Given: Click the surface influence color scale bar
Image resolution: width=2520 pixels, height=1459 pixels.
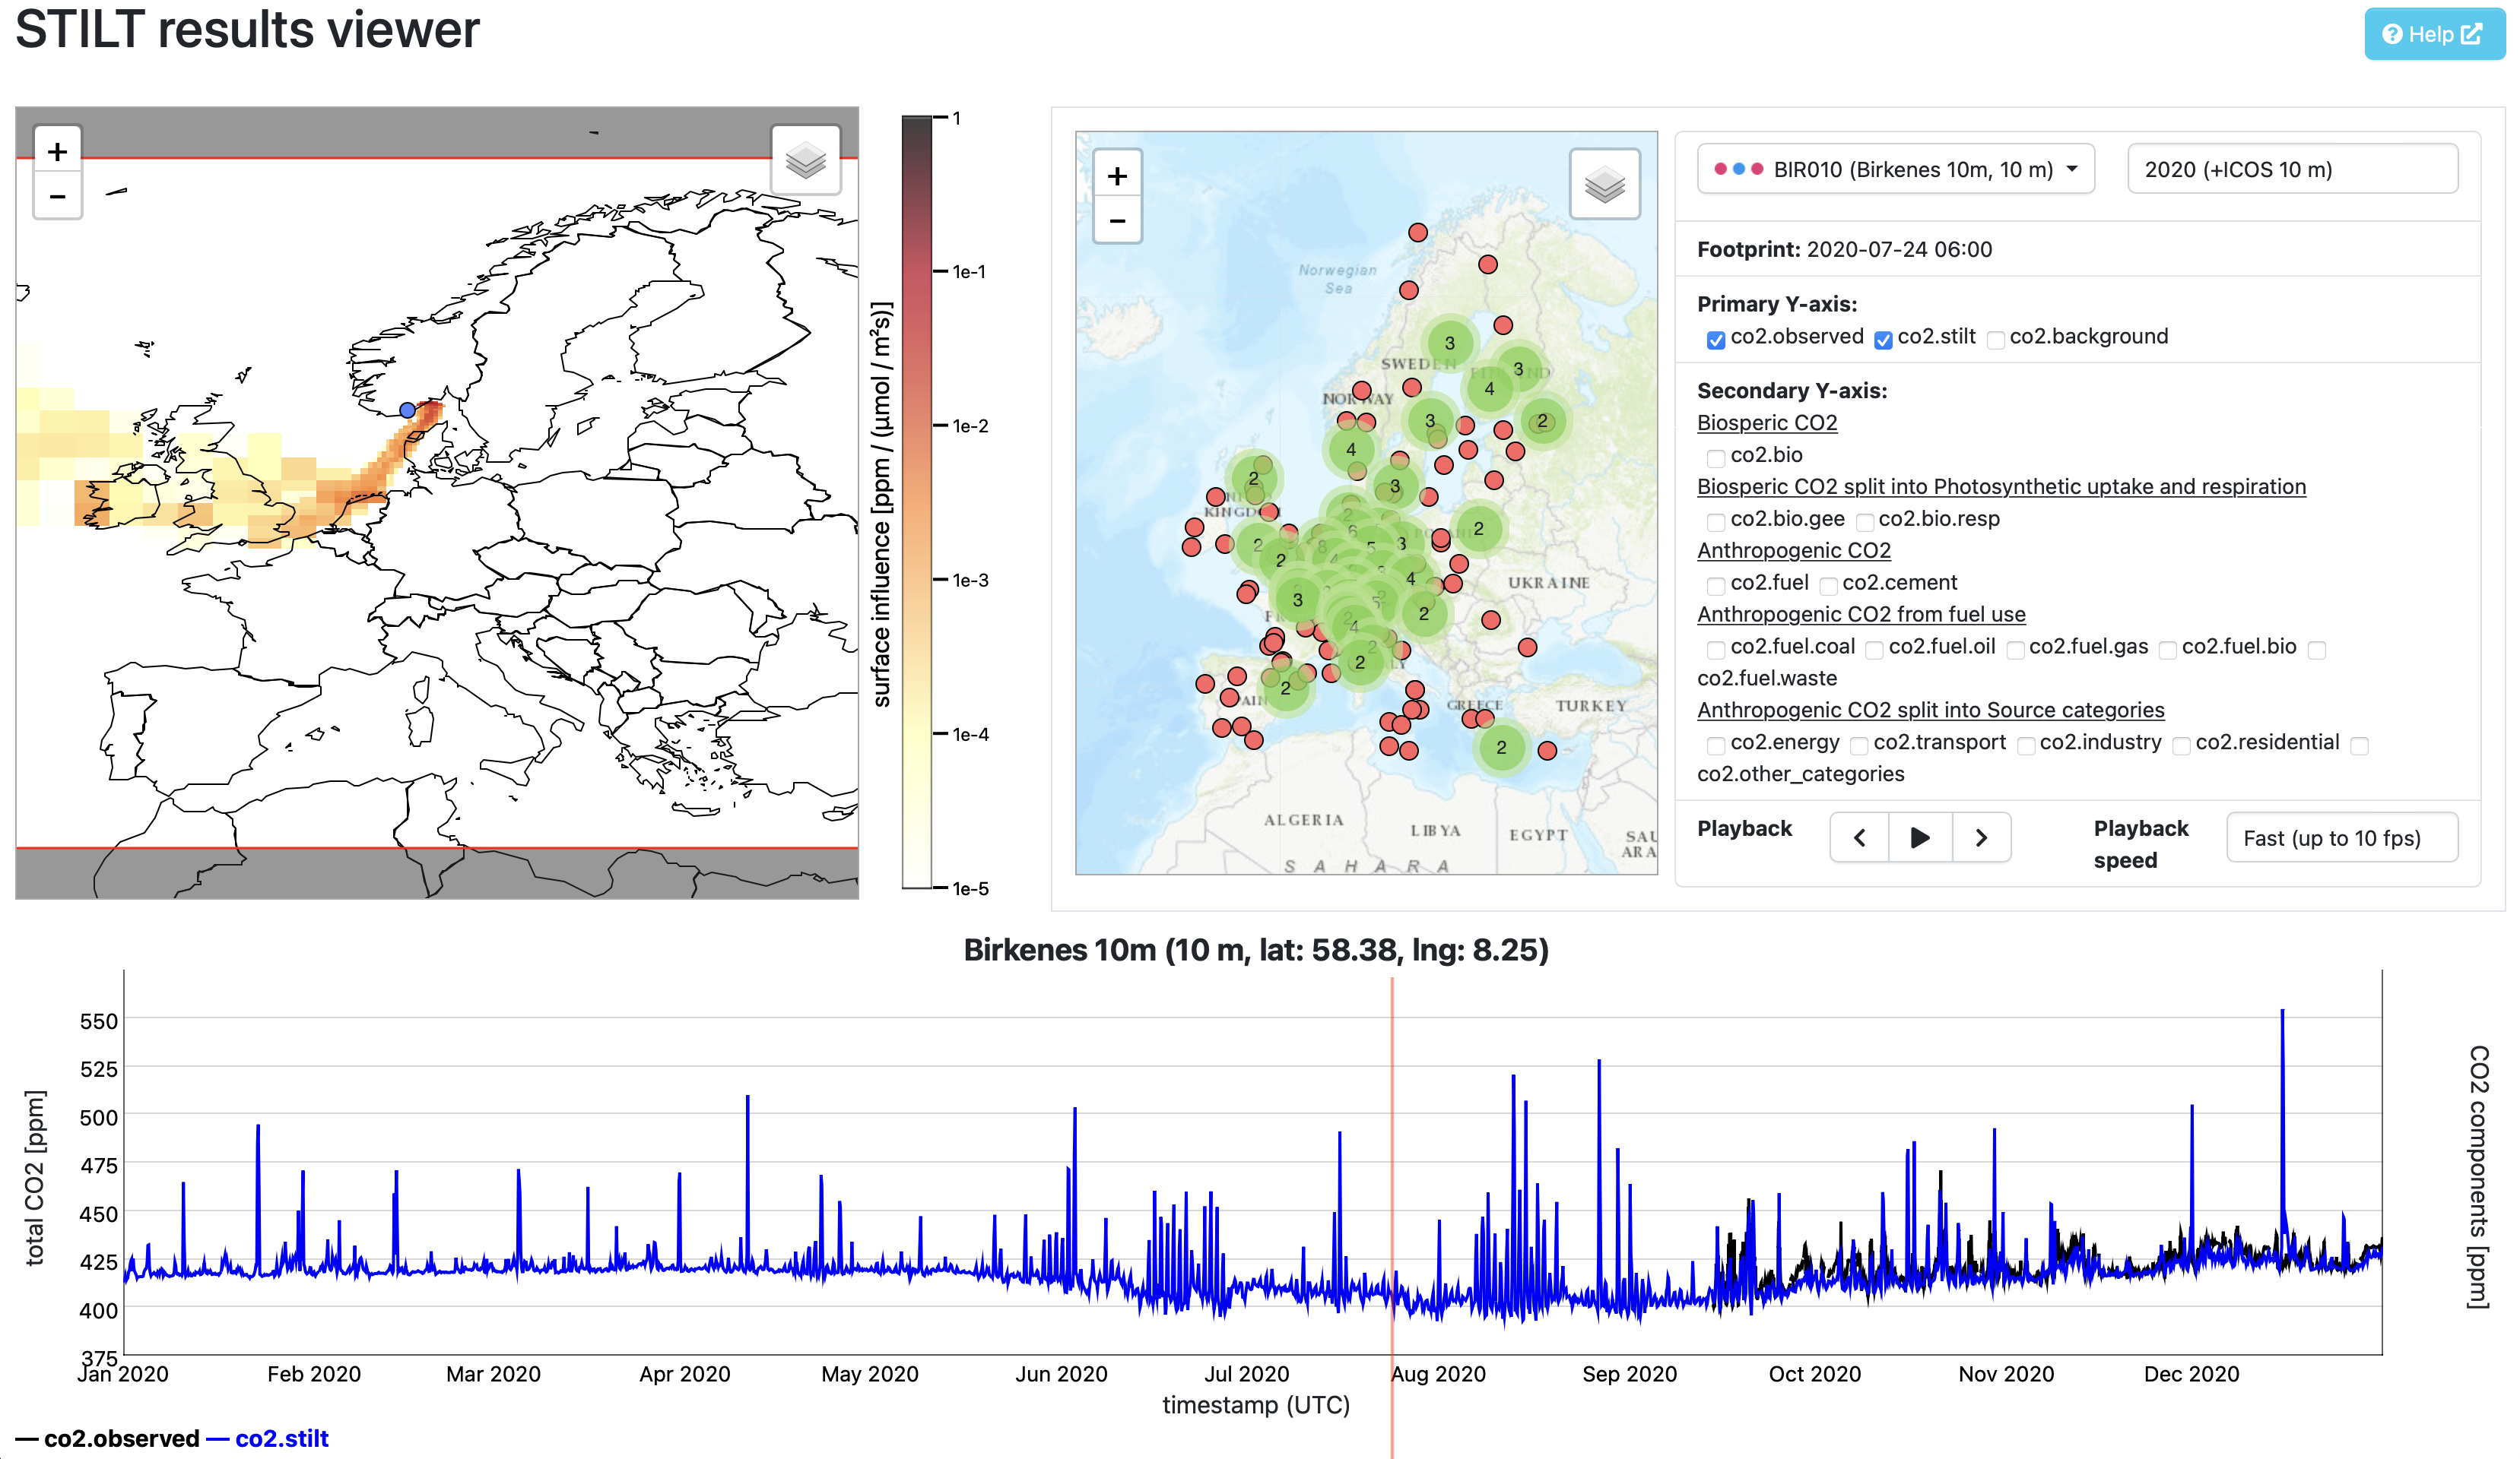Looking at the screenshot, I should tap(916, 502).
